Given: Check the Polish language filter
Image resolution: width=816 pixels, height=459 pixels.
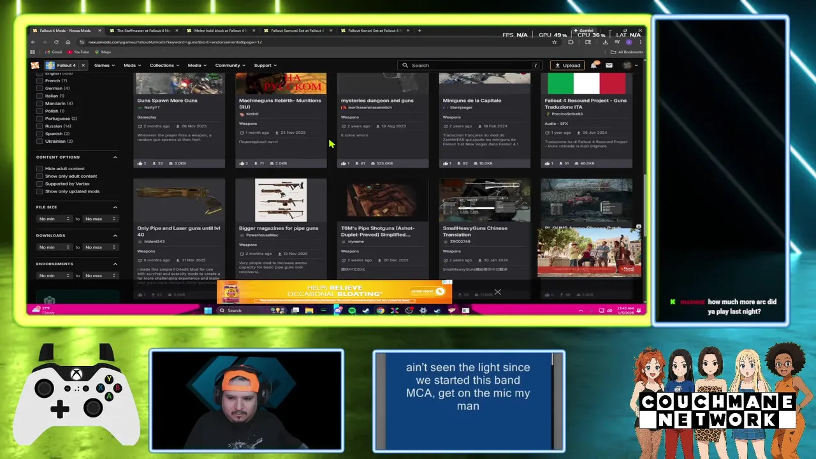Looking at the screenshot, I should click(40, 111).
